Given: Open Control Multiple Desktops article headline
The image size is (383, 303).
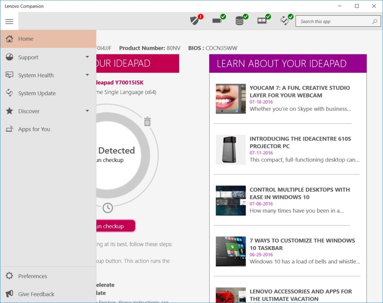Looking at the screenshot, I should [x=300, y=193].
